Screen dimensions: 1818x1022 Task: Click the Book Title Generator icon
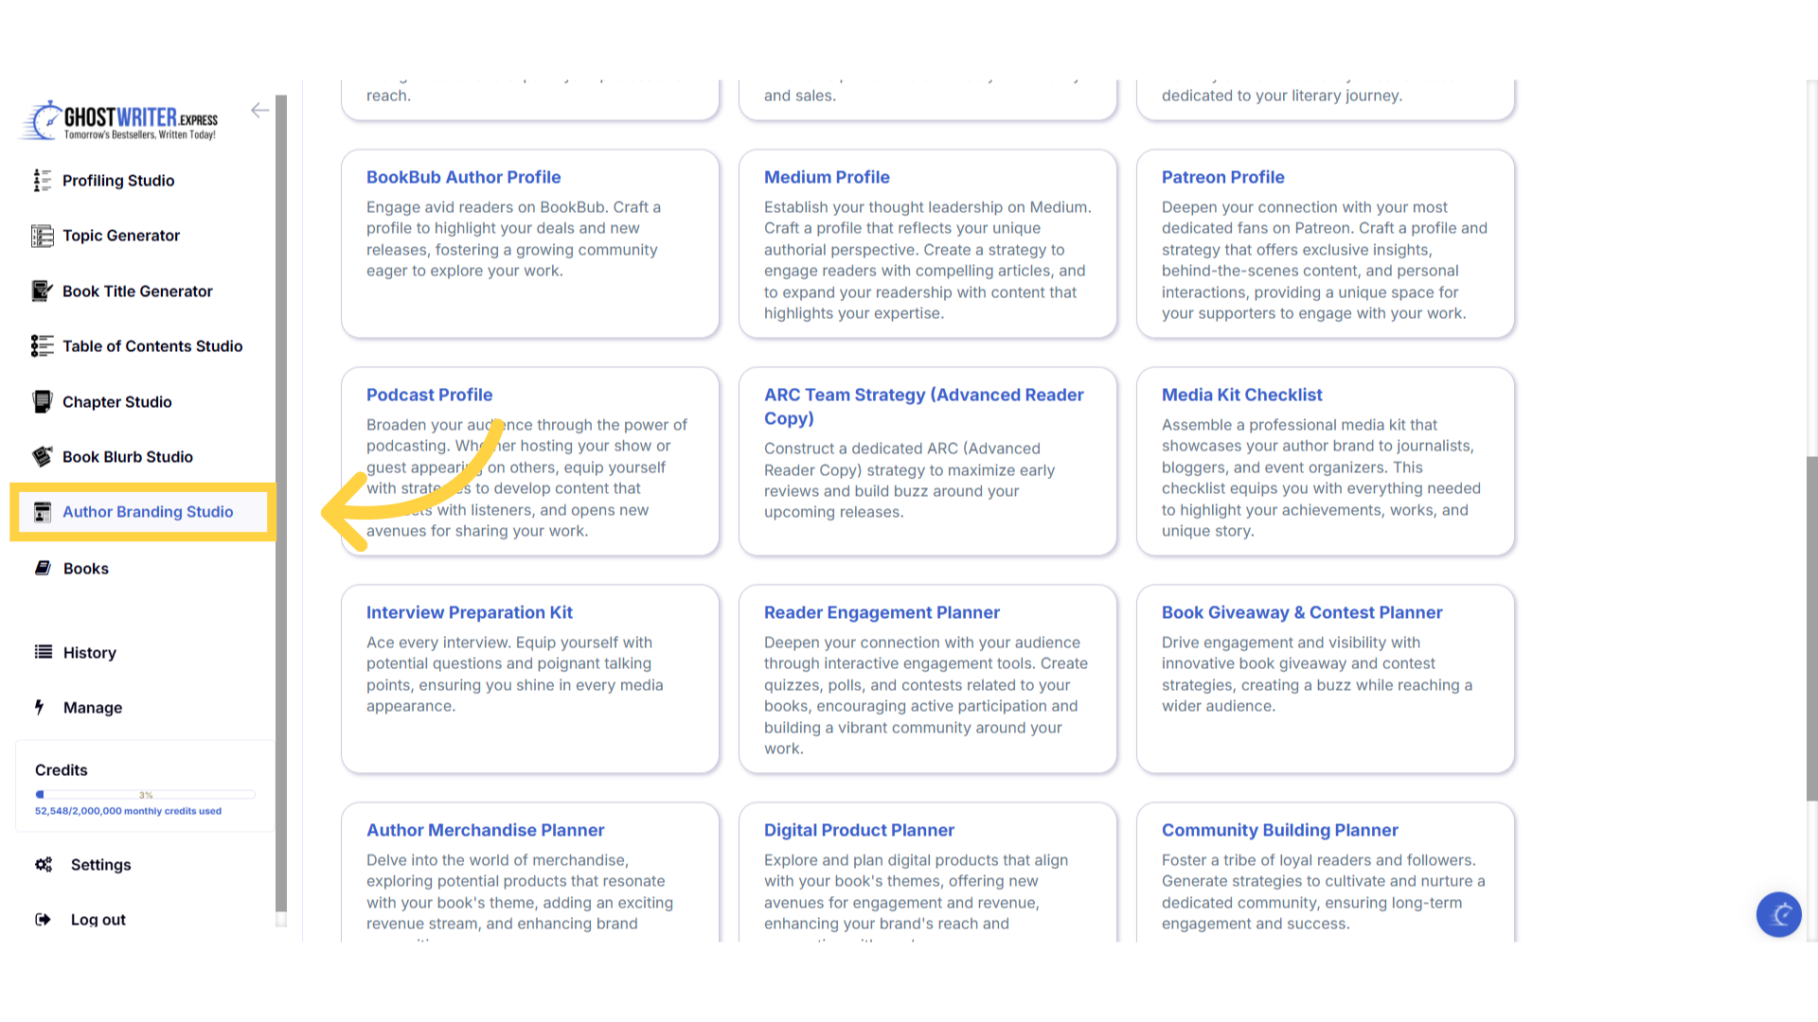(x=42, y=291)
